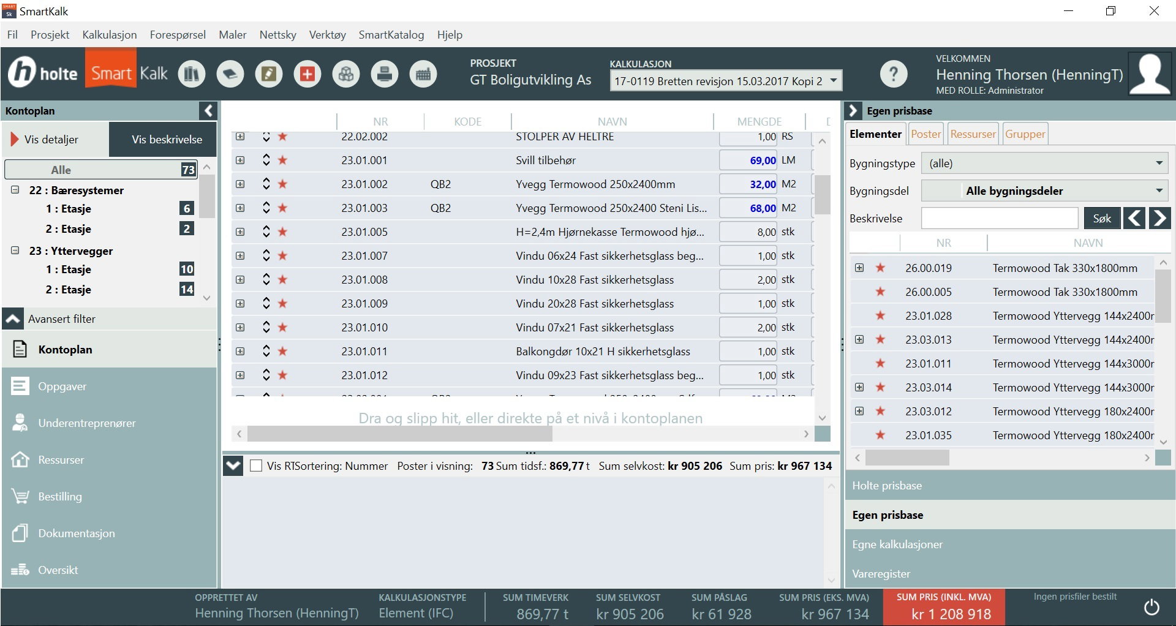Switch to the Ressurser tab in Egen prisbase

973,134
